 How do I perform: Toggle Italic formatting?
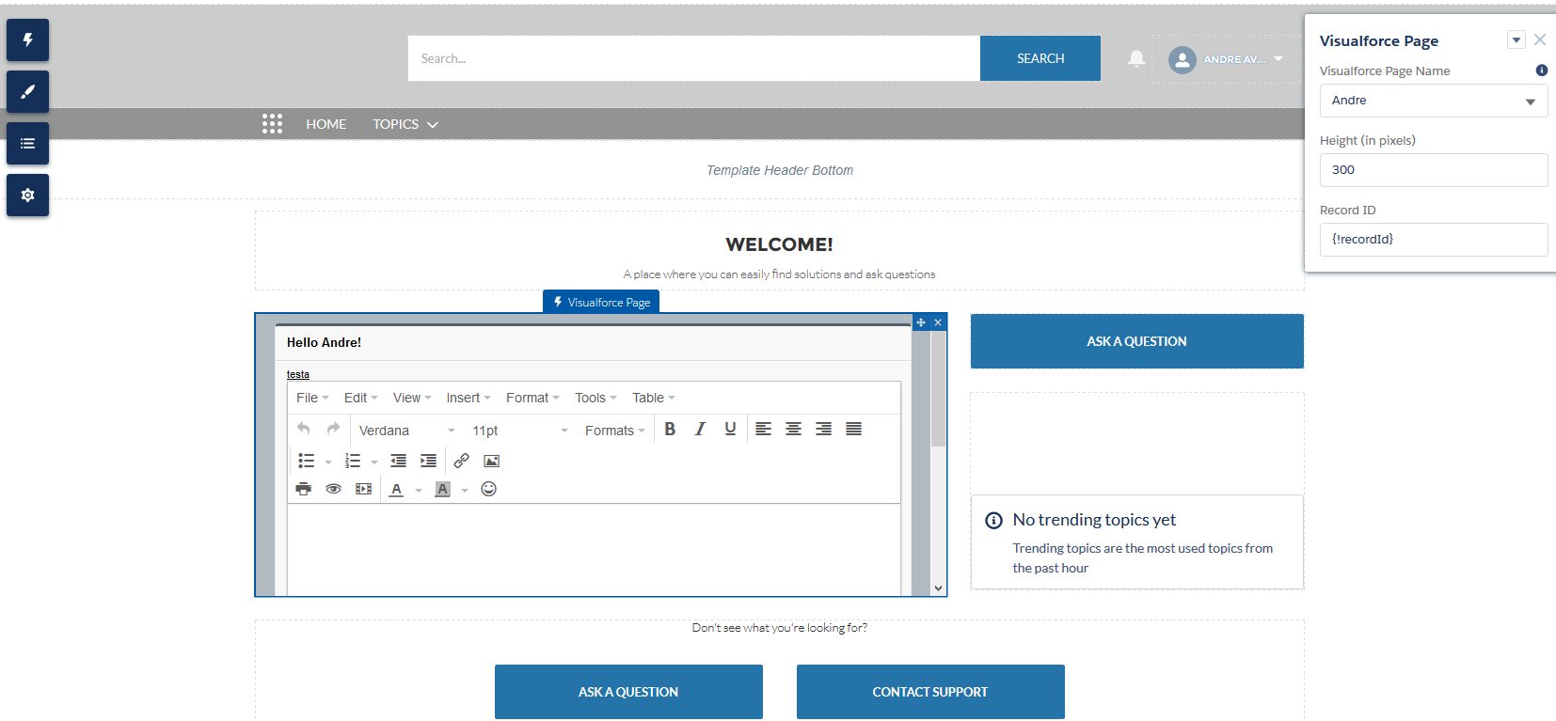(700, 429)
